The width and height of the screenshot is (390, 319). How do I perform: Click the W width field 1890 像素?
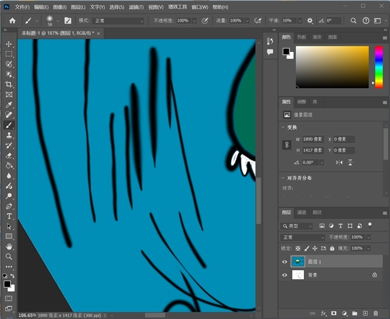click(x=312, y=139)
